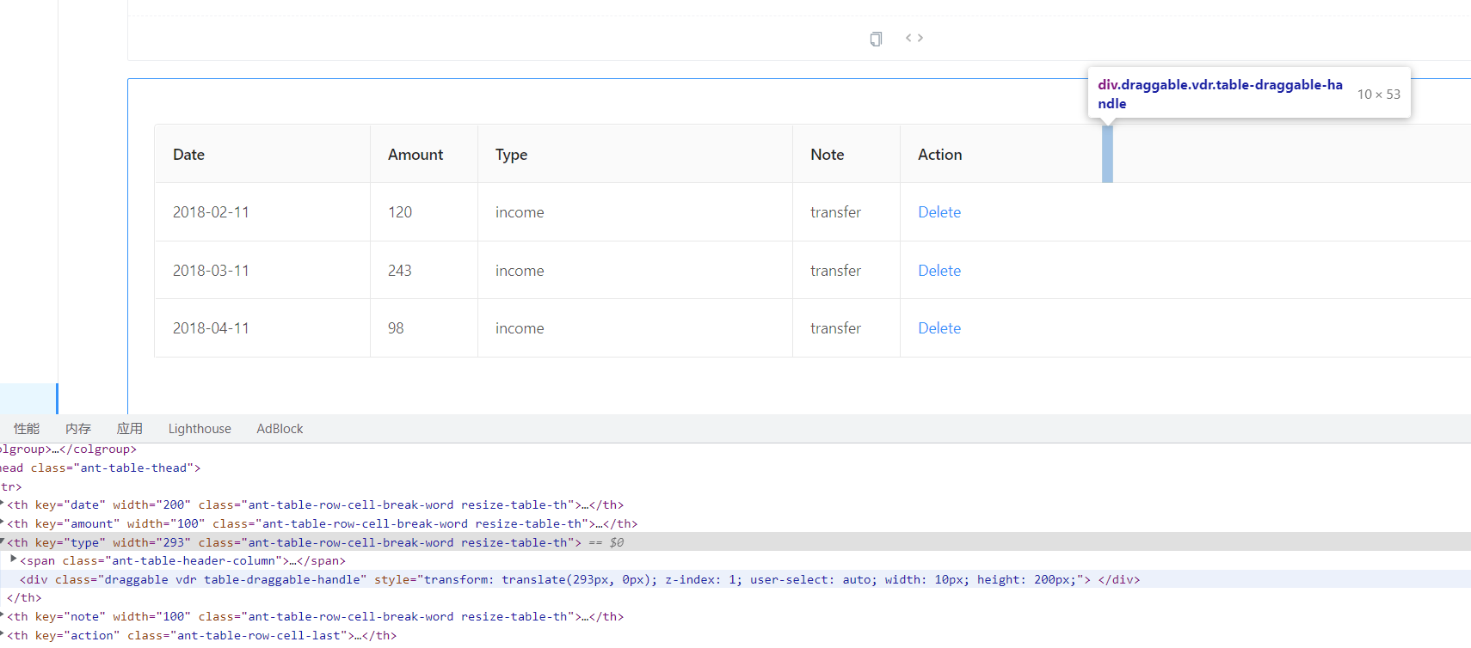Switch to the Lighthouse tab

[200, 429]
